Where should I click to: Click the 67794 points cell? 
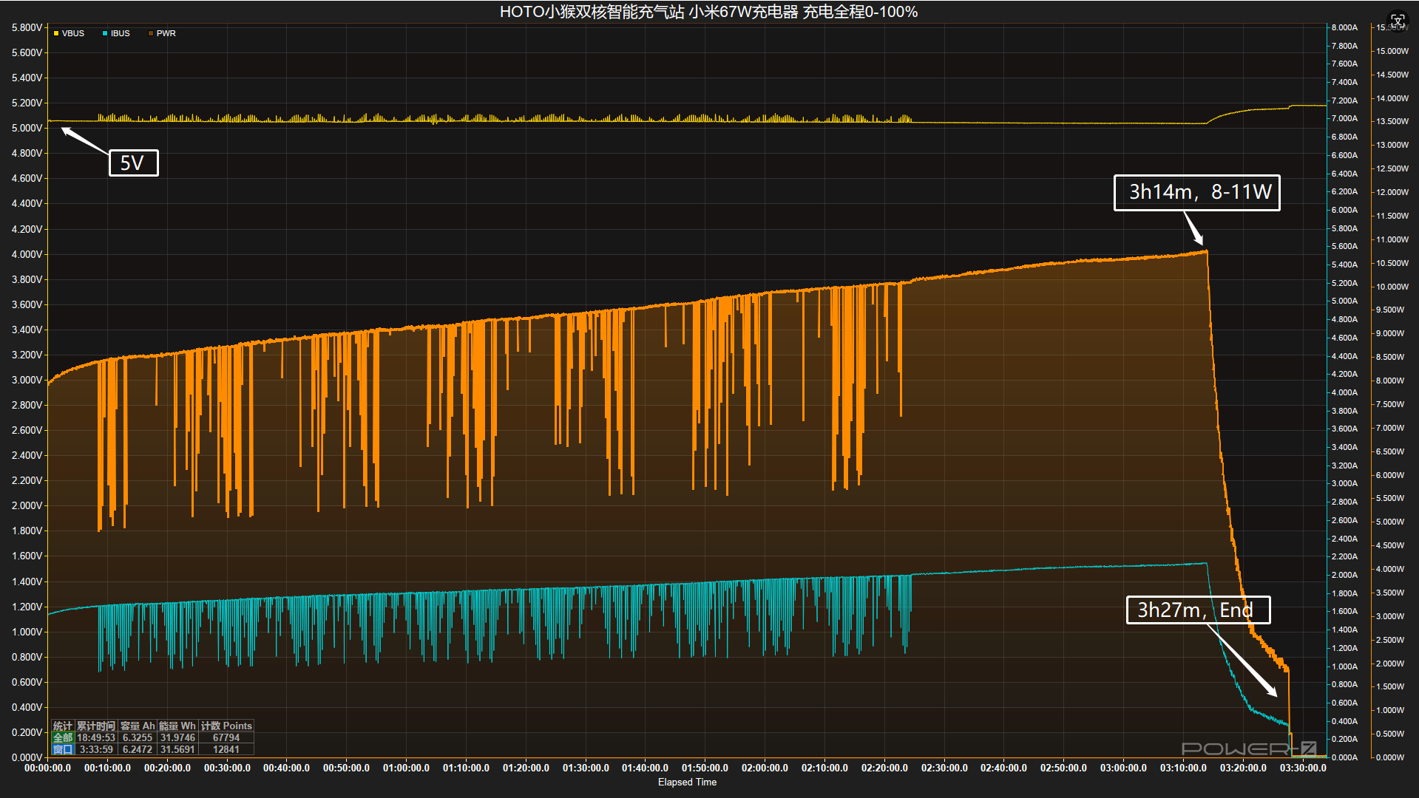pyautogui.click(x=226, y=737)
